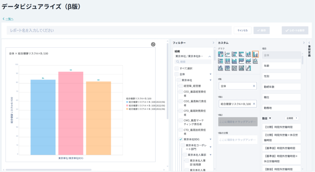
Task: Click the 2022/06 pink legend swatch
Action: (127, 106)
